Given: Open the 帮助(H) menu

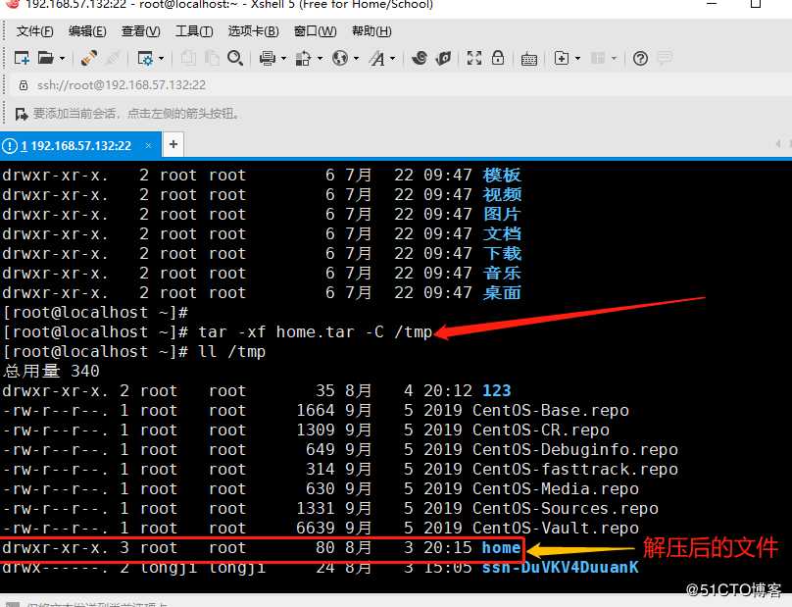Looking at the screenshot, I should tap(371, 31).
